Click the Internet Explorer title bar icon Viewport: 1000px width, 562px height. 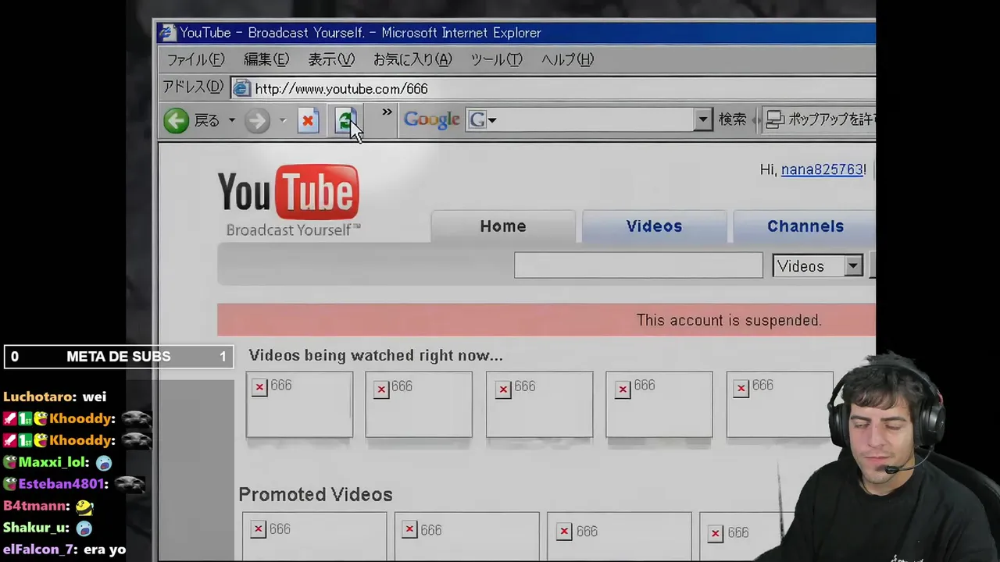click(166, 33)
